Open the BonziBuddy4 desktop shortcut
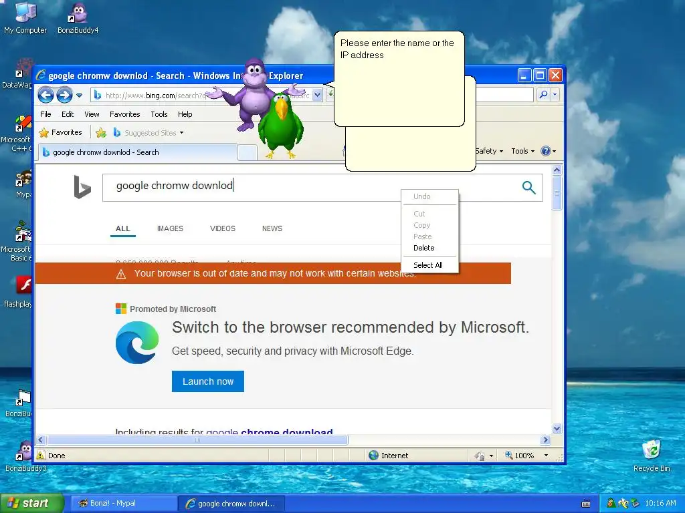The height and width of the screenshot is (513, 685). pos(78,18)
